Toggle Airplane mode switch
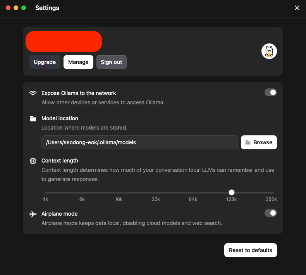 click(270, 213)
